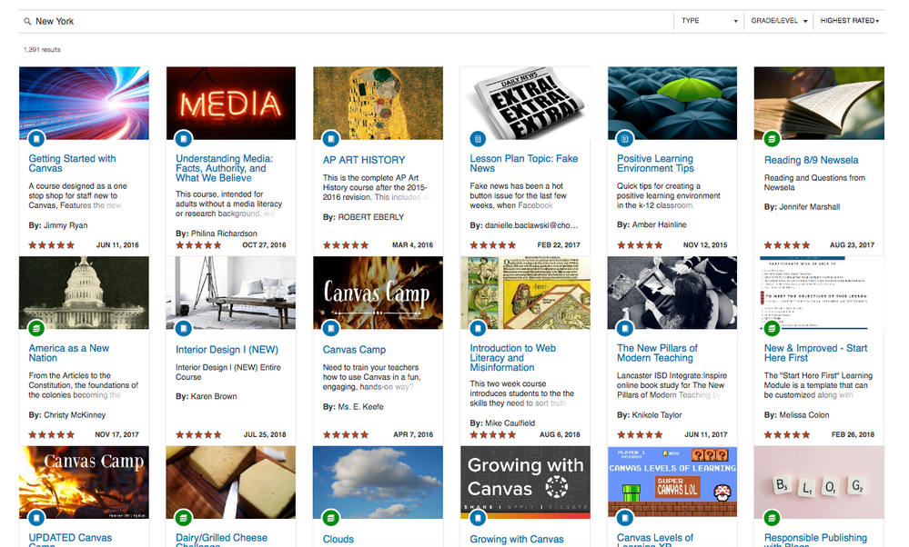Open Reading 8/9 Newsela
This screenshot has height=547, width=909.
point(811,160)
